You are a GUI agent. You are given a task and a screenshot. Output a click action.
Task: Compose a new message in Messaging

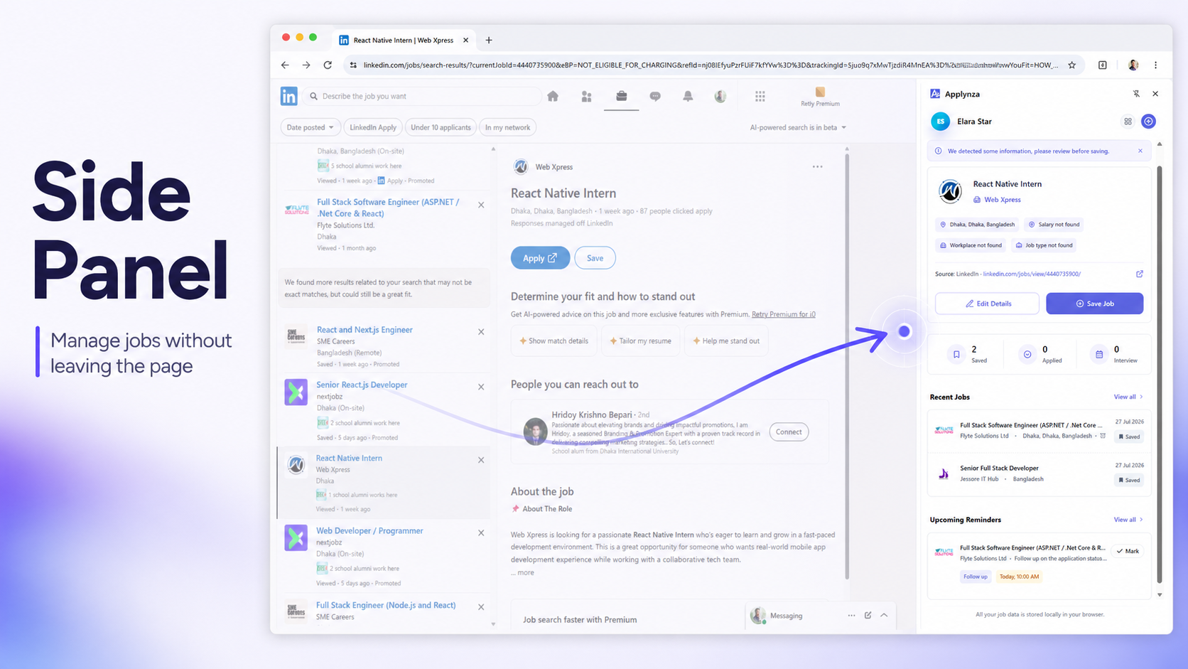[868, 615]
